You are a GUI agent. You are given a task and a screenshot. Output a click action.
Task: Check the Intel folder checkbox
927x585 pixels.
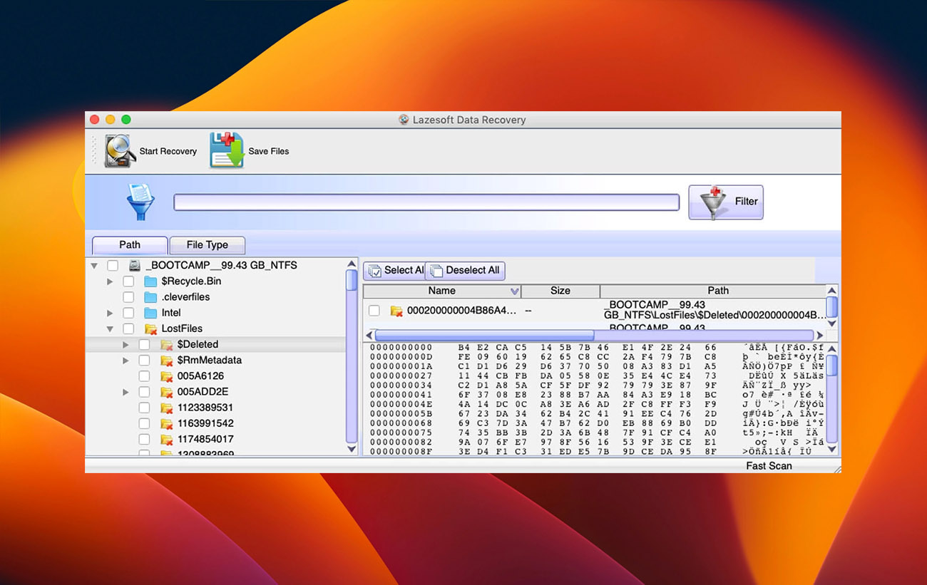point(128,312)
